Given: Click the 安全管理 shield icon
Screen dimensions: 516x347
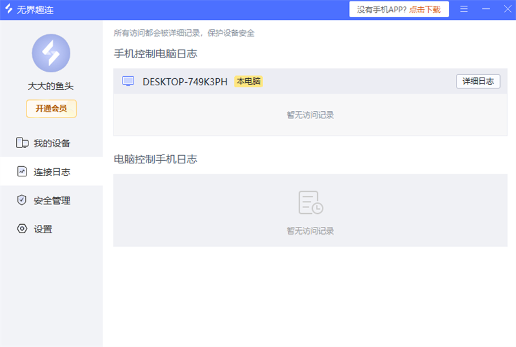Looking at the screenshot, I should pos(22,200).
